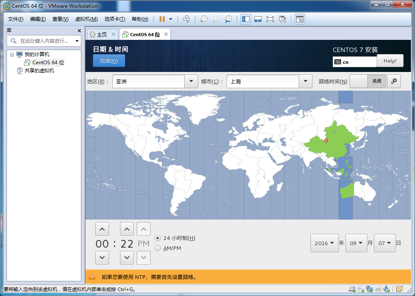The width and height of the screenshot is (415, 296).
Task: Open the library search filter dropdown arrow
Action: tap(77, 41)
